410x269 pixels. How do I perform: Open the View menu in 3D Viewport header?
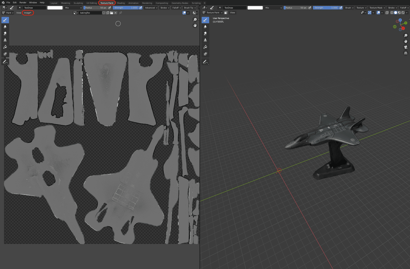(232, 13)
